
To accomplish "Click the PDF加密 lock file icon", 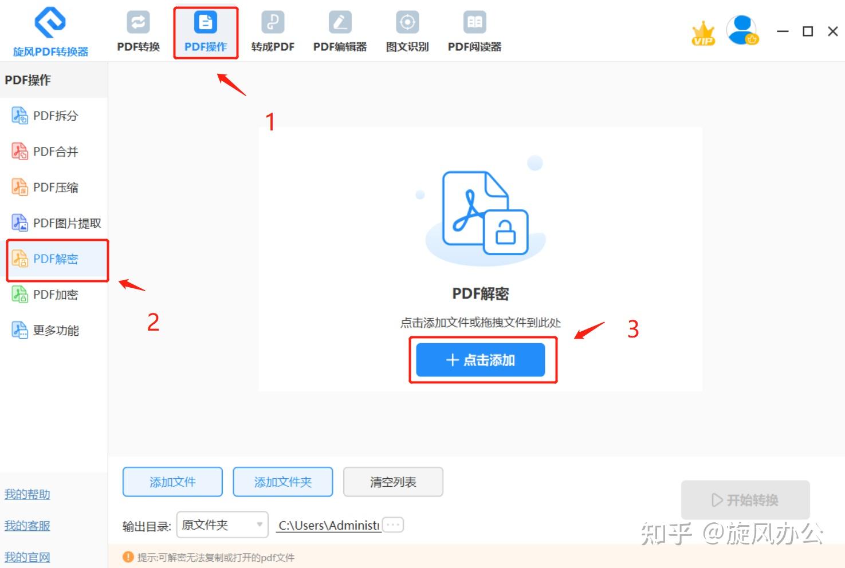I will pos(20,295).
